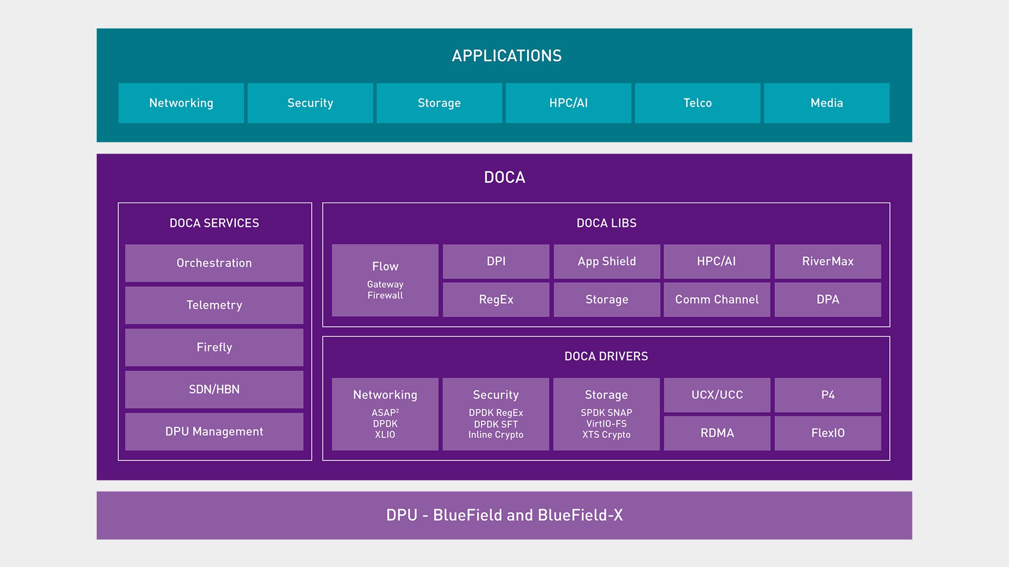Open the HPC/AI application tile

point(568,103)
